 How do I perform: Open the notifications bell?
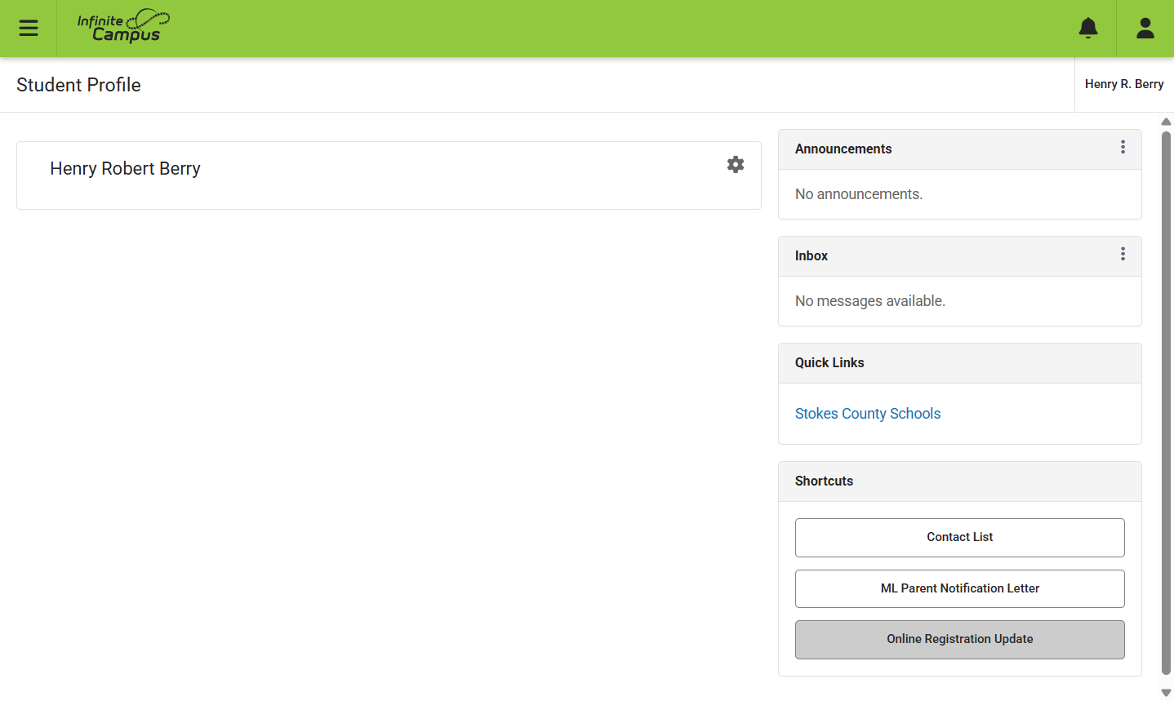click(1088, 29)
